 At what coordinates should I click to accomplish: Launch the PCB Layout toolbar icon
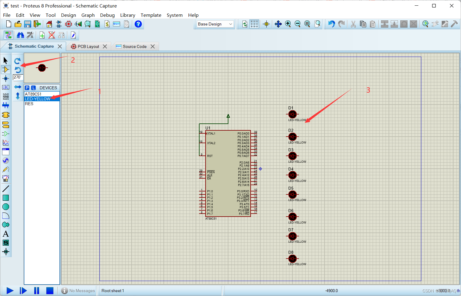(x=69, y=24)
